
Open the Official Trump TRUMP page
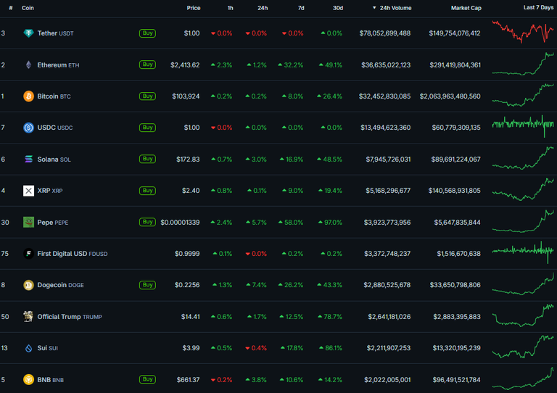[x=70, y=316]
